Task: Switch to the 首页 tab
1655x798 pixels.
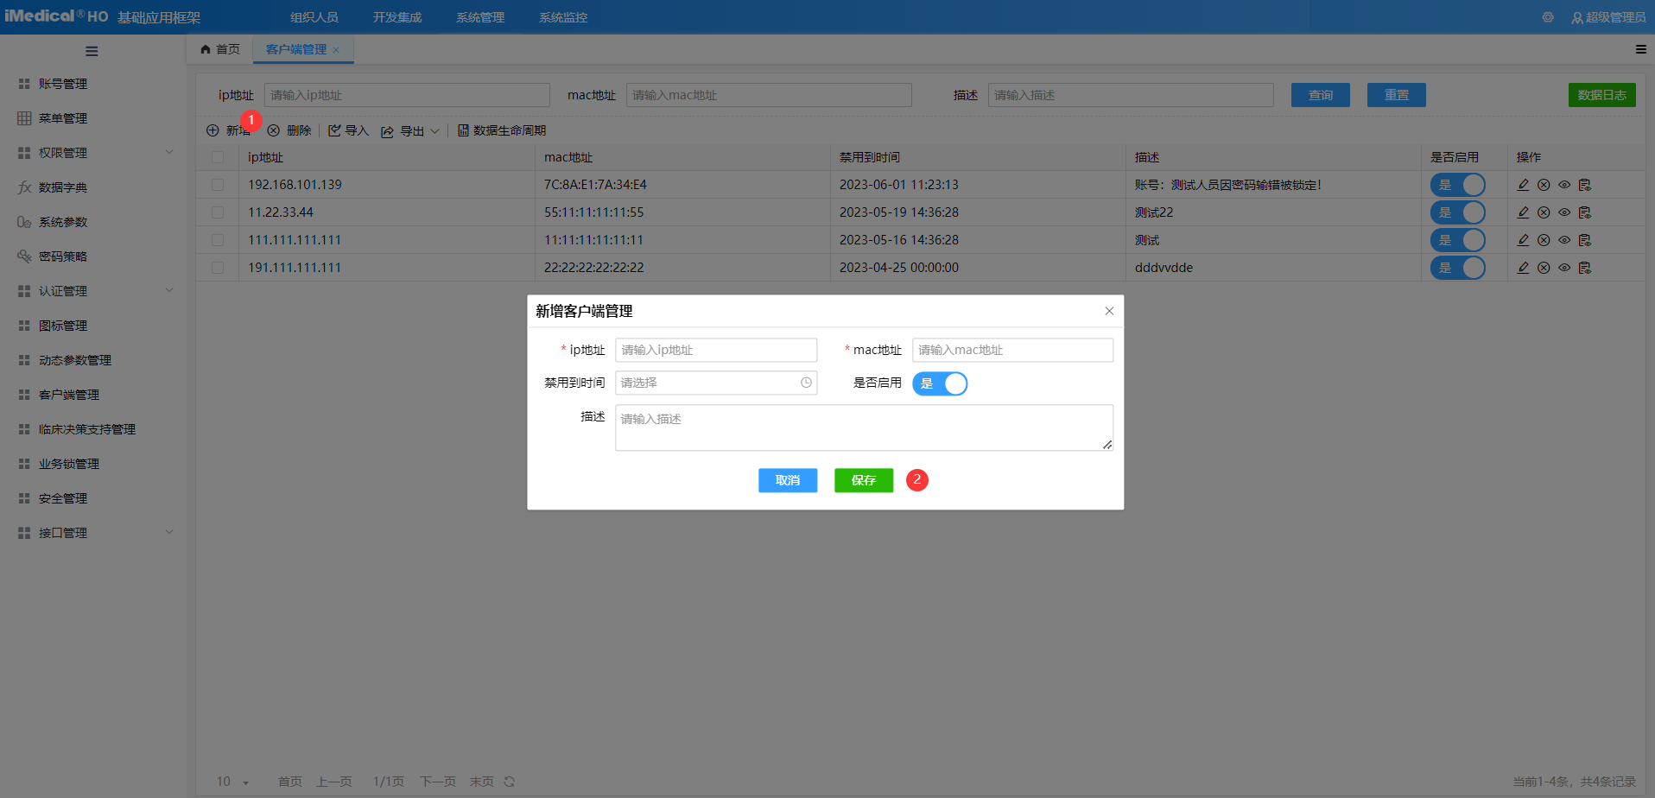Action: [x=220, y=49]
